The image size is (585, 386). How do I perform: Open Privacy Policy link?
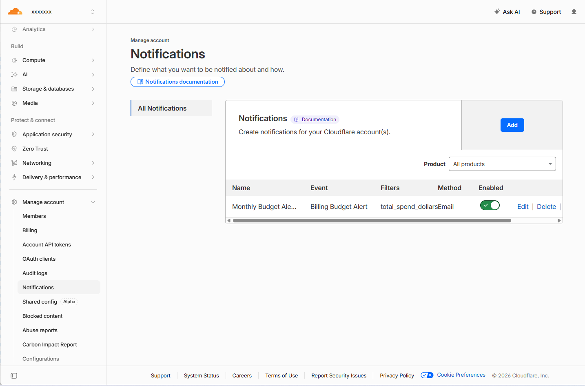(397, 376)
